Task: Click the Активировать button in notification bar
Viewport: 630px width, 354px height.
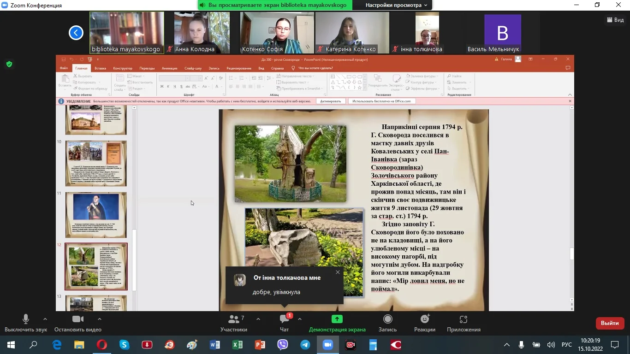Action: (x=331, y=101)
